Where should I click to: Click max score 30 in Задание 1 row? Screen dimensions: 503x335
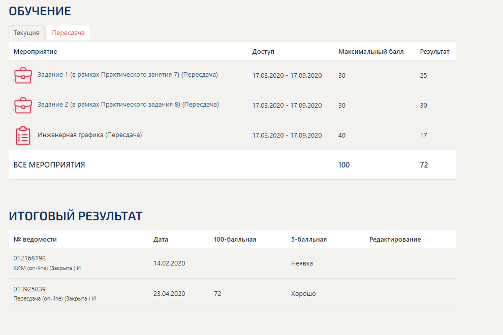342,75
